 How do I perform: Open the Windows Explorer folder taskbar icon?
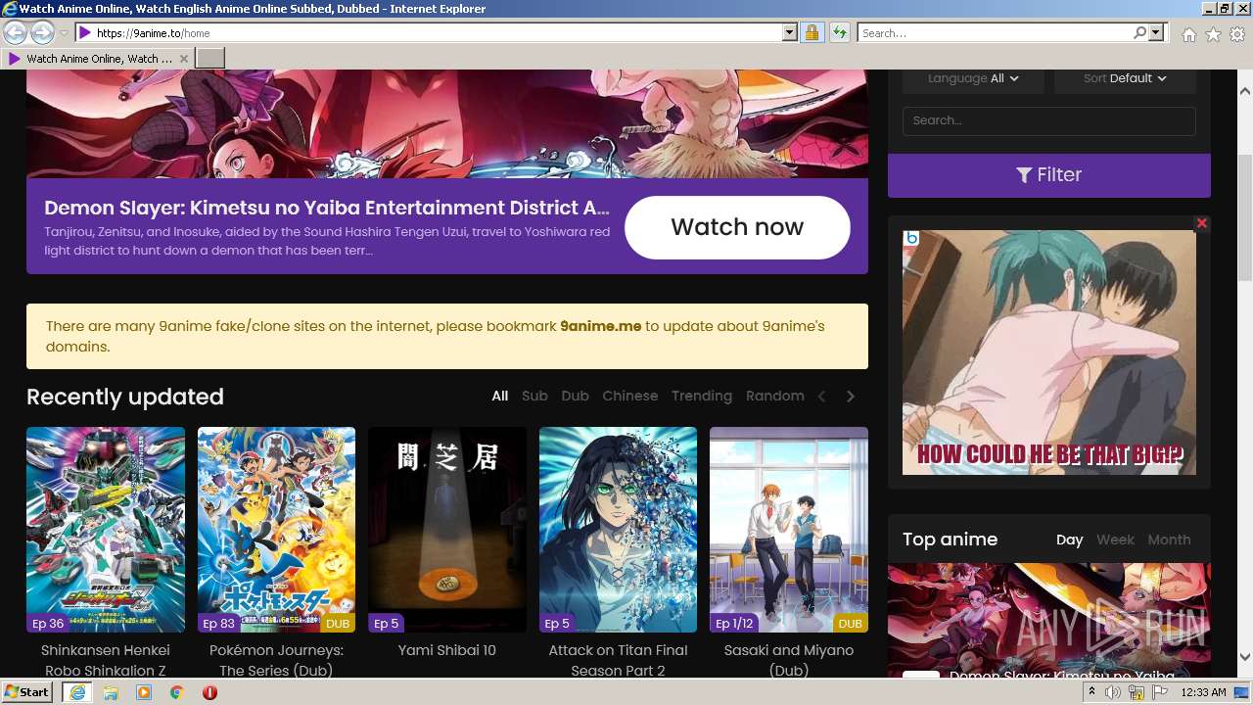pos(111,692)
